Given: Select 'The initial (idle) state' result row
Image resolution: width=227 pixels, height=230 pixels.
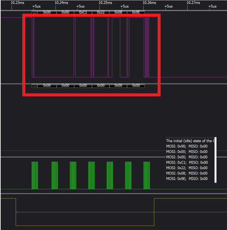Looking at the screenshot, I should click(x=190, y=141).
